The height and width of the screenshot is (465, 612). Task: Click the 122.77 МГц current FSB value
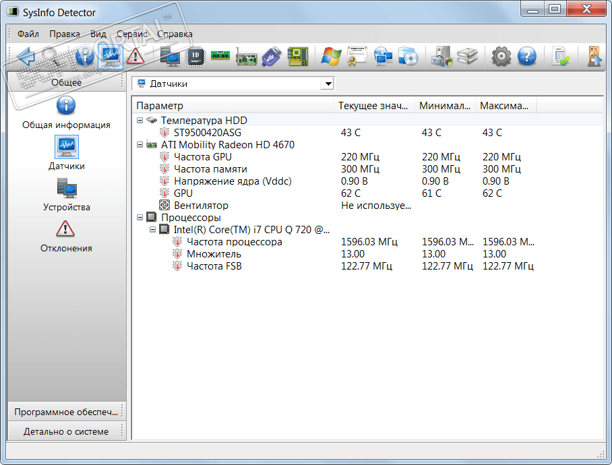367,266
